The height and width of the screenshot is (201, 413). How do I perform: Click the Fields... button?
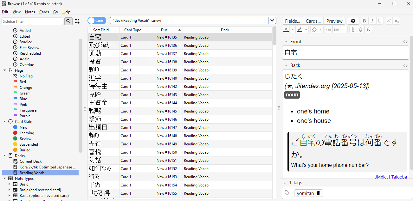point(293,21)
